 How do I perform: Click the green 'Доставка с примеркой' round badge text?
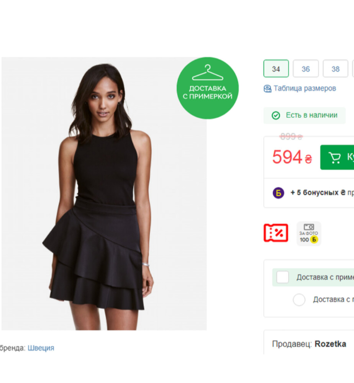208,93
